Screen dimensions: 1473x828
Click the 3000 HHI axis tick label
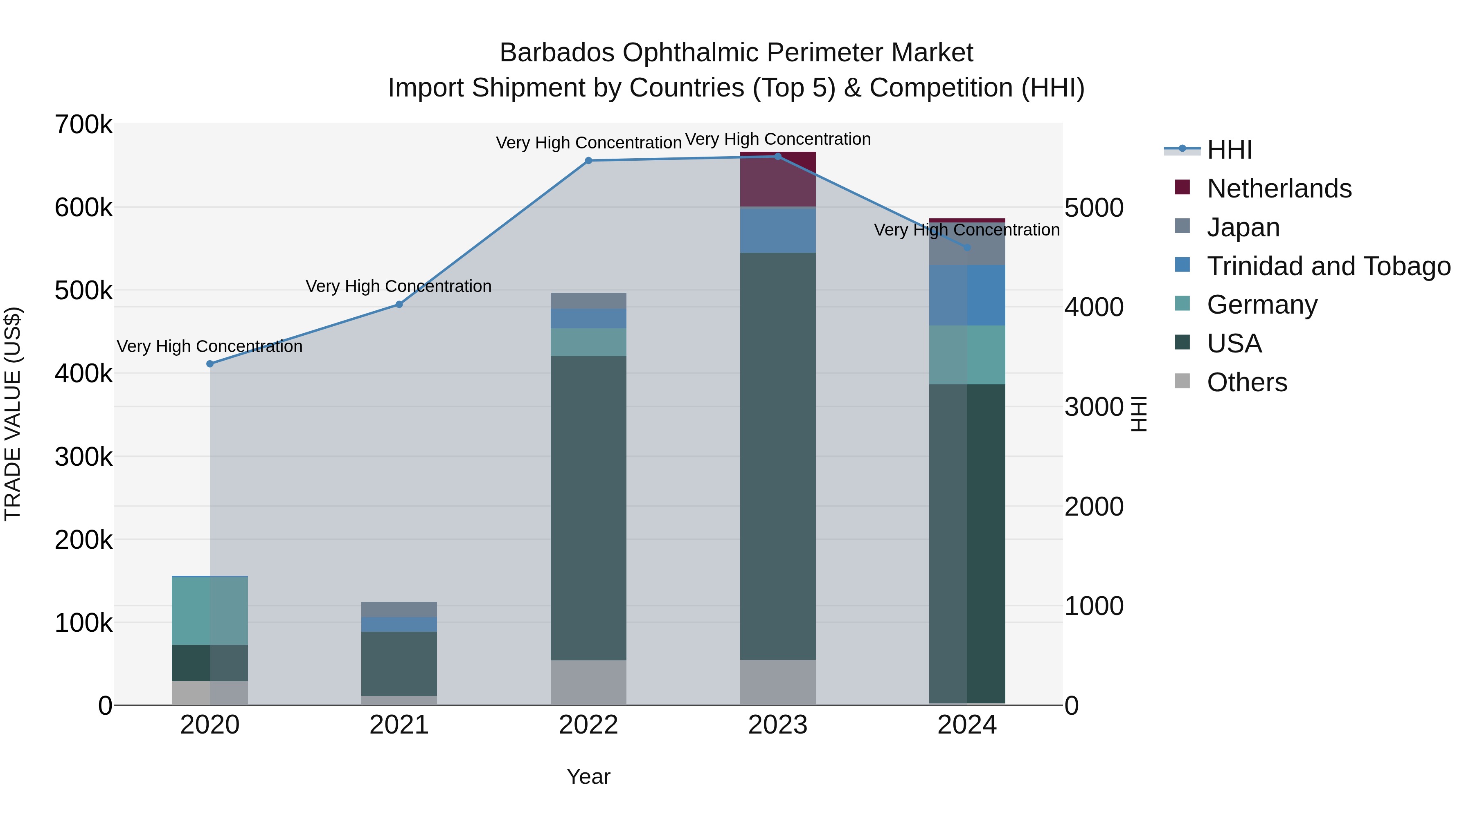point(1094,407)
